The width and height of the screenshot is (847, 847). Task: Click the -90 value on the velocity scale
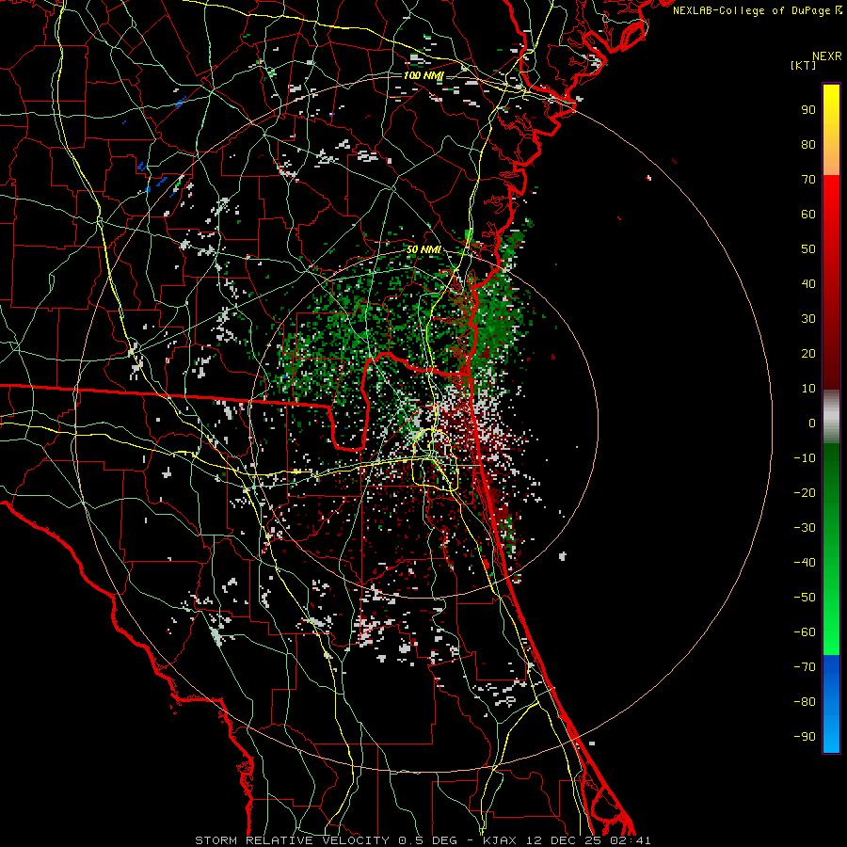click(x=805, y=737)
